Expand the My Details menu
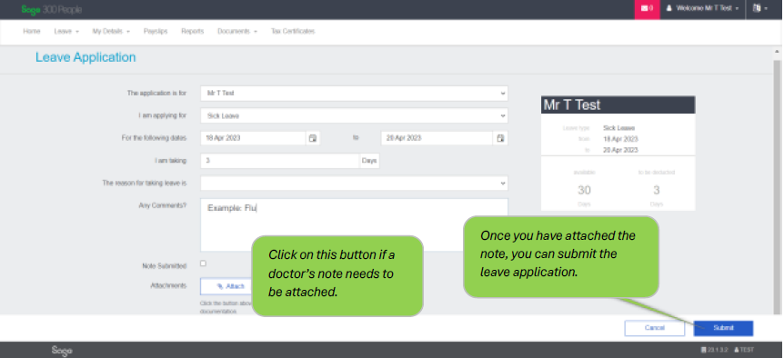This screenshot has height=358, width=784. click(111, 32)
